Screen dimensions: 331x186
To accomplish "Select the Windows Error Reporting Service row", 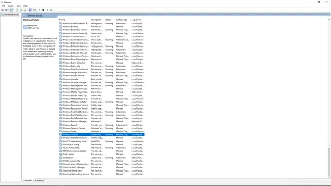I will tap(102, 59).
